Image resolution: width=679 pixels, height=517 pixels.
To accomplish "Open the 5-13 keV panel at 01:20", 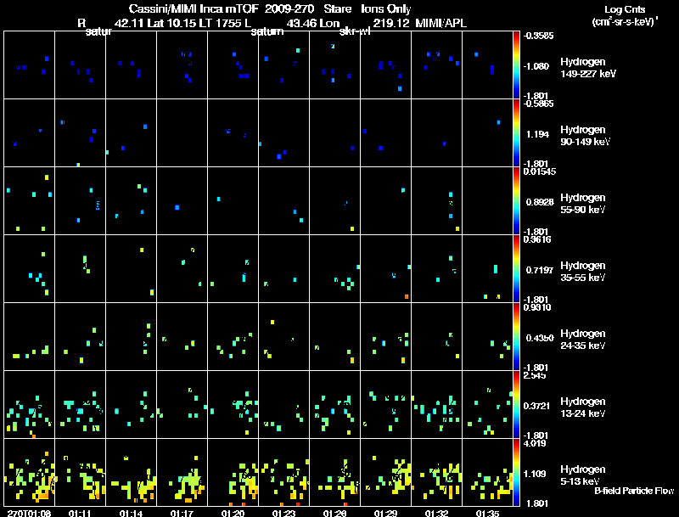I will (233, 472).
